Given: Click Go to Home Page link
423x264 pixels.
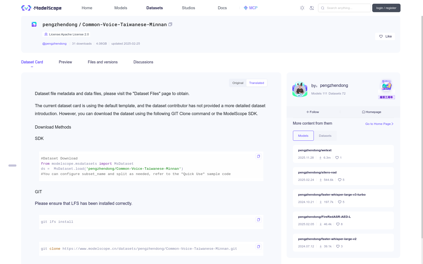Looking at the screenshot, I should pyautogui.click(x=379, y=124).
